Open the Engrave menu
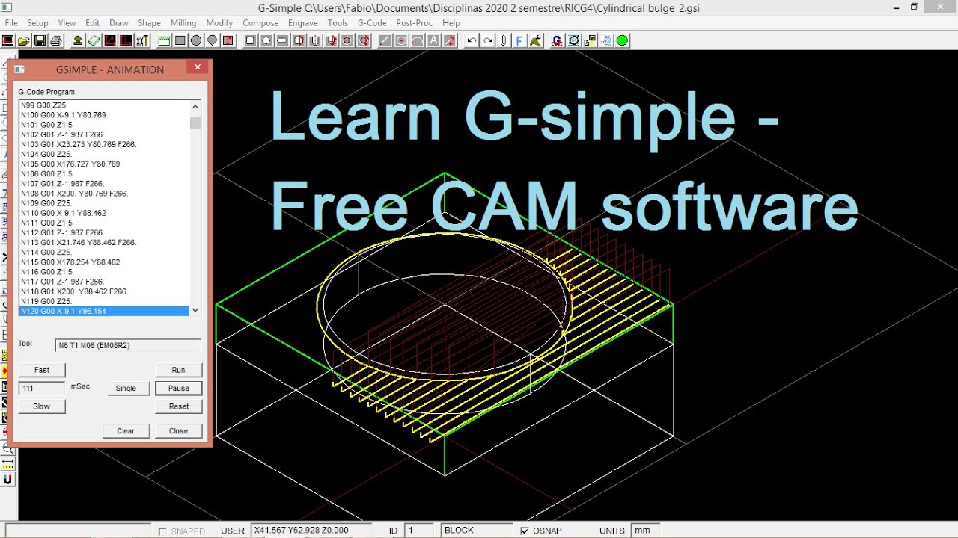The width and height of the screenshot is (958, 538). pos(303,23)
